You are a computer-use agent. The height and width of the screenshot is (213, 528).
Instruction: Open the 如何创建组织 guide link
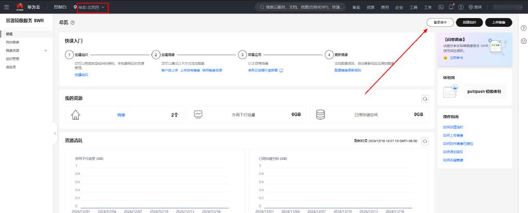pos(453,127)
